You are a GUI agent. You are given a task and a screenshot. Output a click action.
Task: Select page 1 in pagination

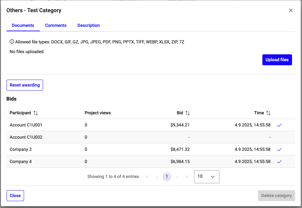tap(167, 177)
